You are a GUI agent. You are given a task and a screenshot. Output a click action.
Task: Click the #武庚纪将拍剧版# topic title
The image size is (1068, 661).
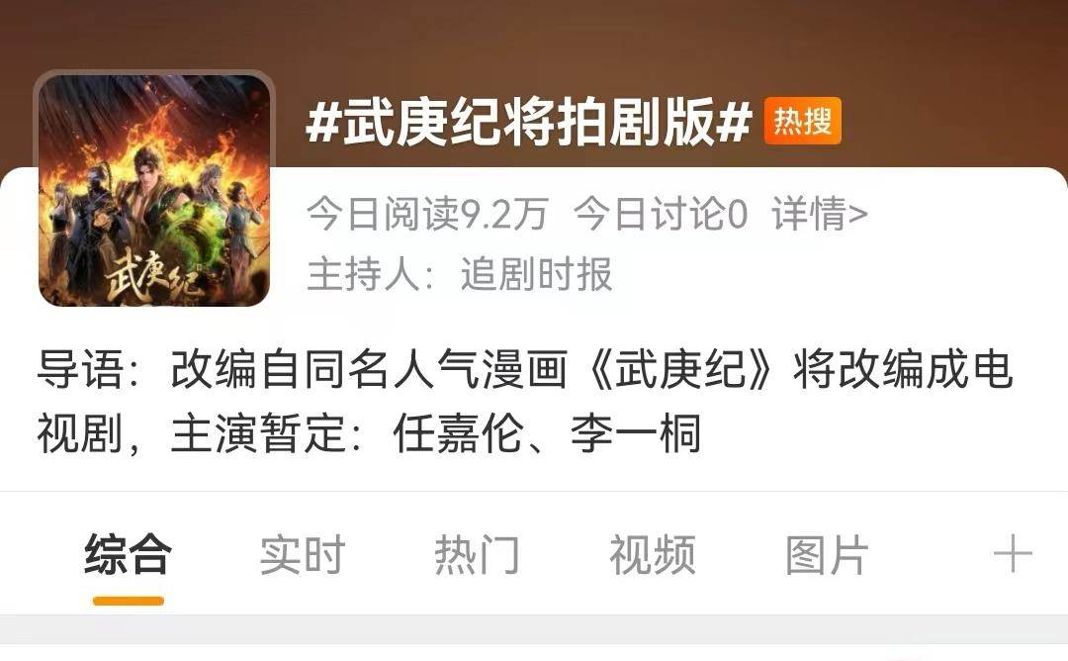pyautogui.click(x=528, y=122)
